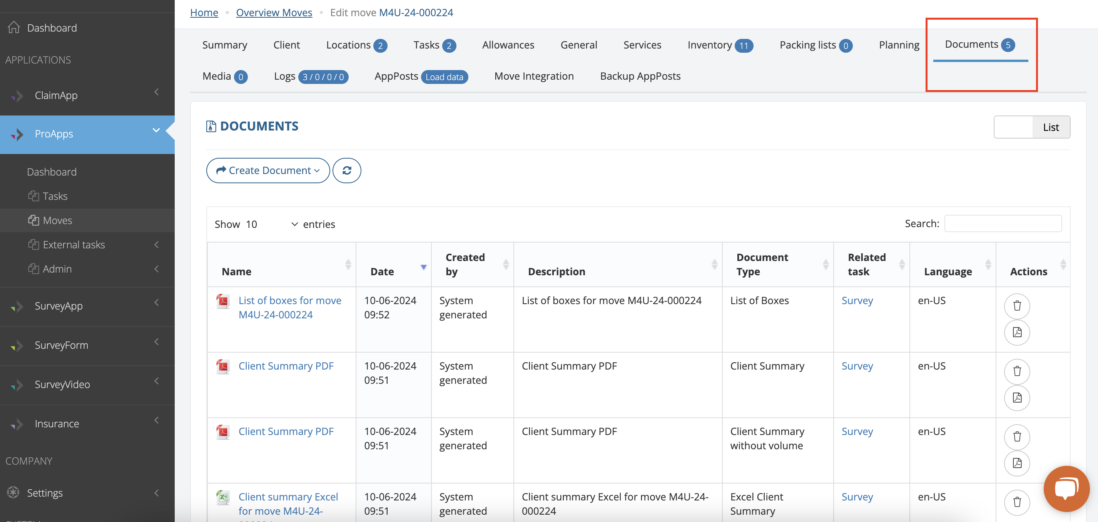Switch to Packing lists tab

coord(816,45)
